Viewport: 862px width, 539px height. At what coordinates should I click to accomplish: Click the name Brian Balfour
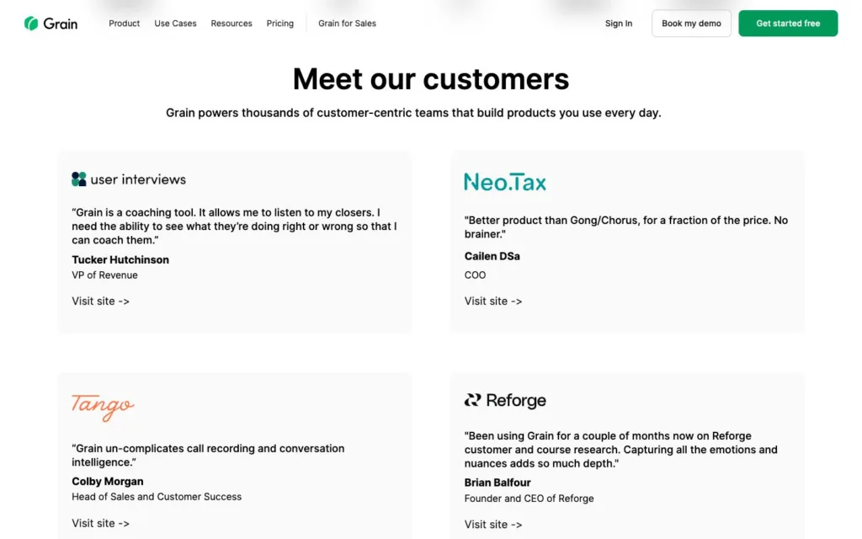pyautogui.click(x=498, y=483)
